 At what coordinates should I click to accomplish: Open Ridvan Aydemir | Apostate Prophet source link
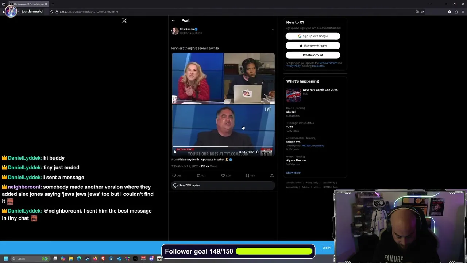(201, 160)
